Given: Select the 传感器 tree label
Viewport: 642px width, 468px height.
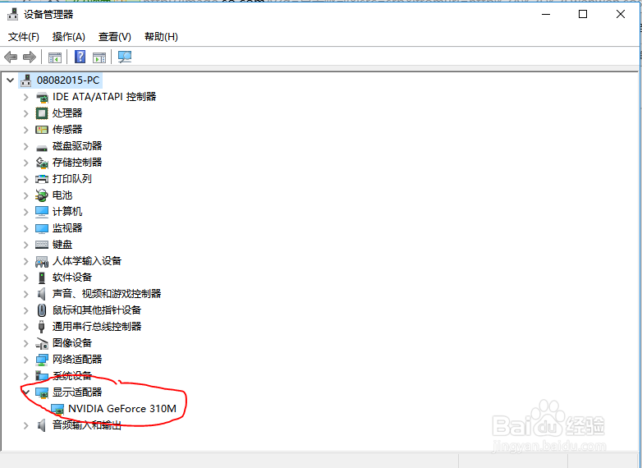Looking at the screenshot, I should click(67, 130).
